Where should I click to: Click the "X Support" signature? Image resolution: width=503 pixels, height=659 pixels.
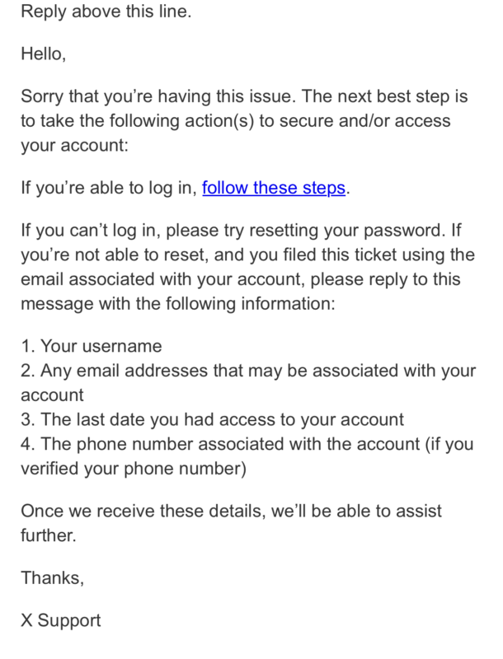(x=61, y=619)
